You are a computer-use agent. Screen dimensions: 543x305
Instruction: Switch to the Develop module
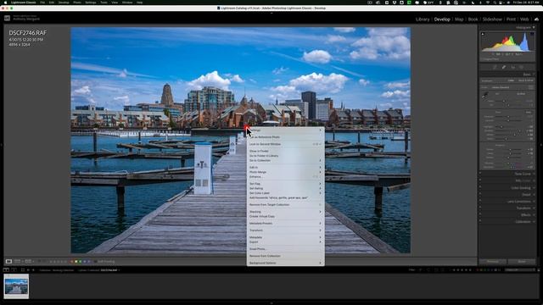coord(442,19)
